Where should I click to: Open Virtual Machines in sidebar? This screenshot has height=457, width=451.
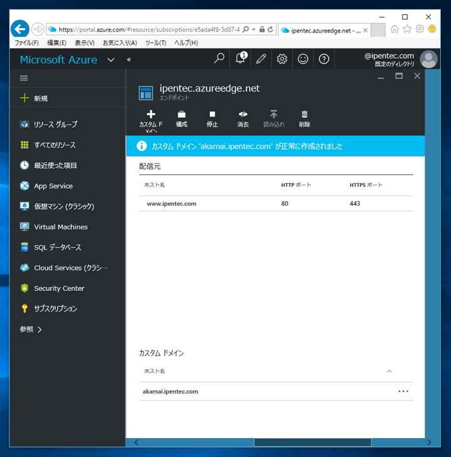[68, 227]
